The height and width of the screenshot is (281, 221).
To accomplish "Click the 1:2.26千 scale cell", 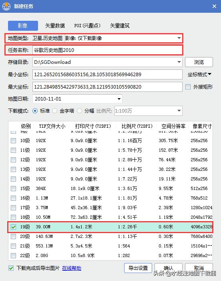I will coord(127,227).
